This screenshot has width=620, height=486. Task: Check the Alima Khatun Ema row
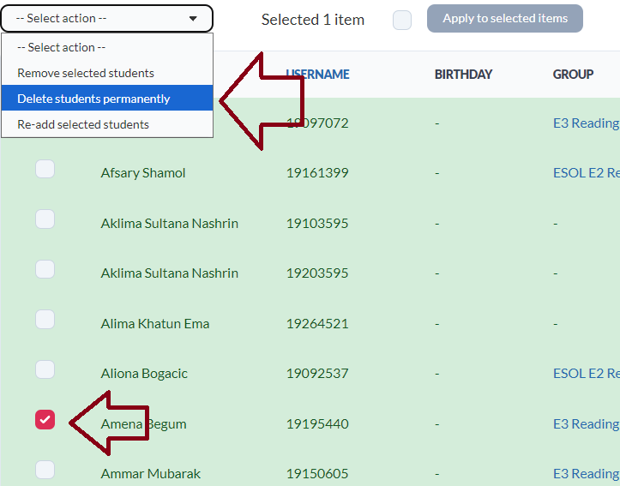pyautogui.click(x=45, y=321)
